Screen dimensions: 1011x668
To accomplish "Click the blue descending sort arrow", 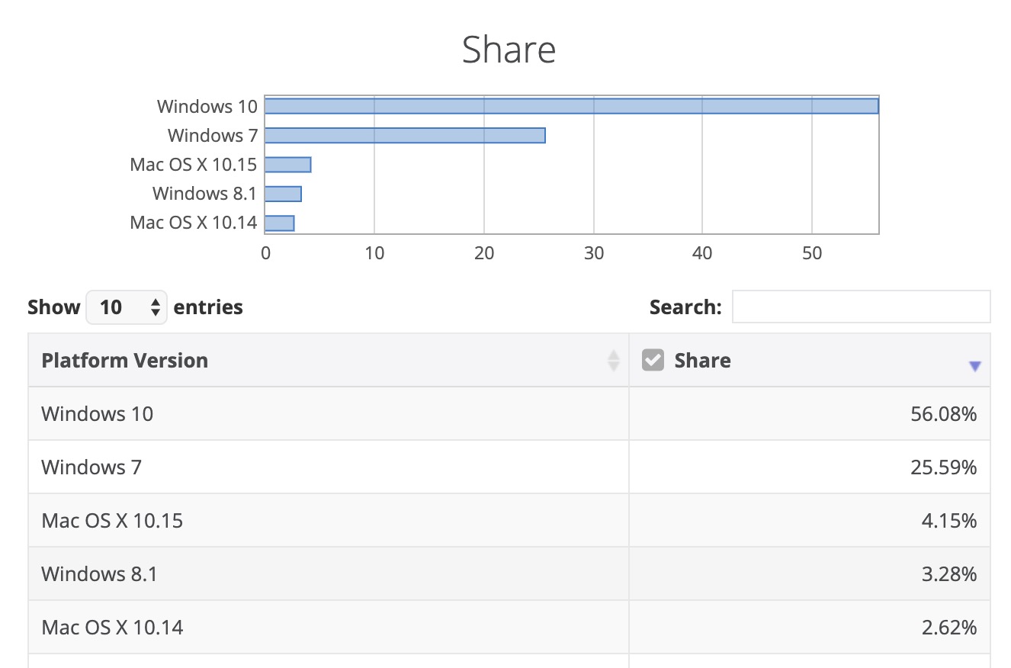I will (974, 367).
